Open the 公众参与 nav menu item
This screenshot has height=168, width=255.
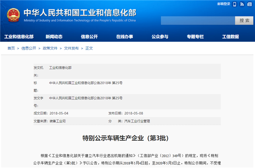[x=160, y=37]
